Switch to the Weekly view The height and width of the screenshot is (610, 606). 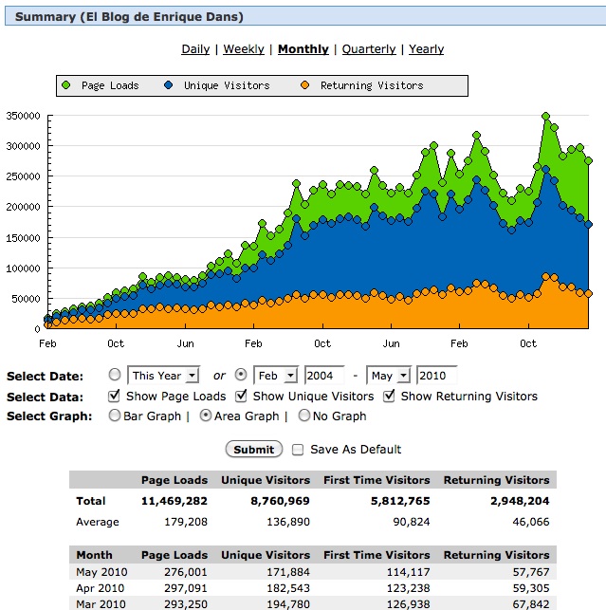[244, 49]
